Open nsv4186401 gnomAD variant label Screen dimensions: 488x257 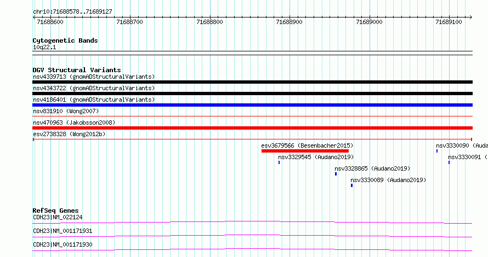pyautogui.click(x=94, y=100)
